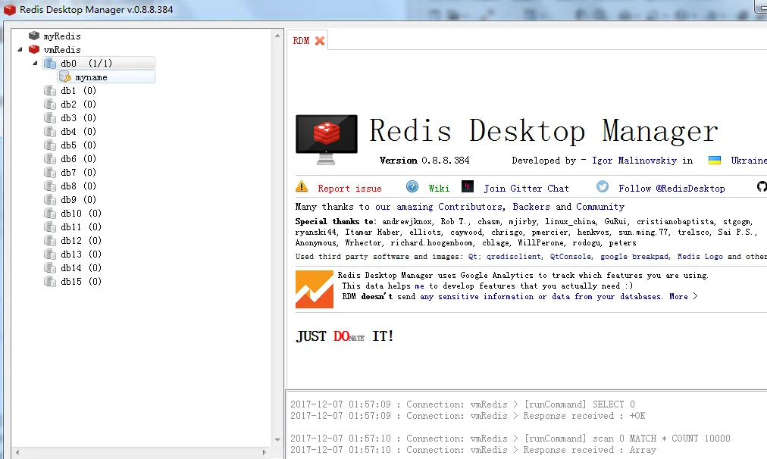Click the warning triangle Report issue icon
767x459 pixels.
click(302, 187)
